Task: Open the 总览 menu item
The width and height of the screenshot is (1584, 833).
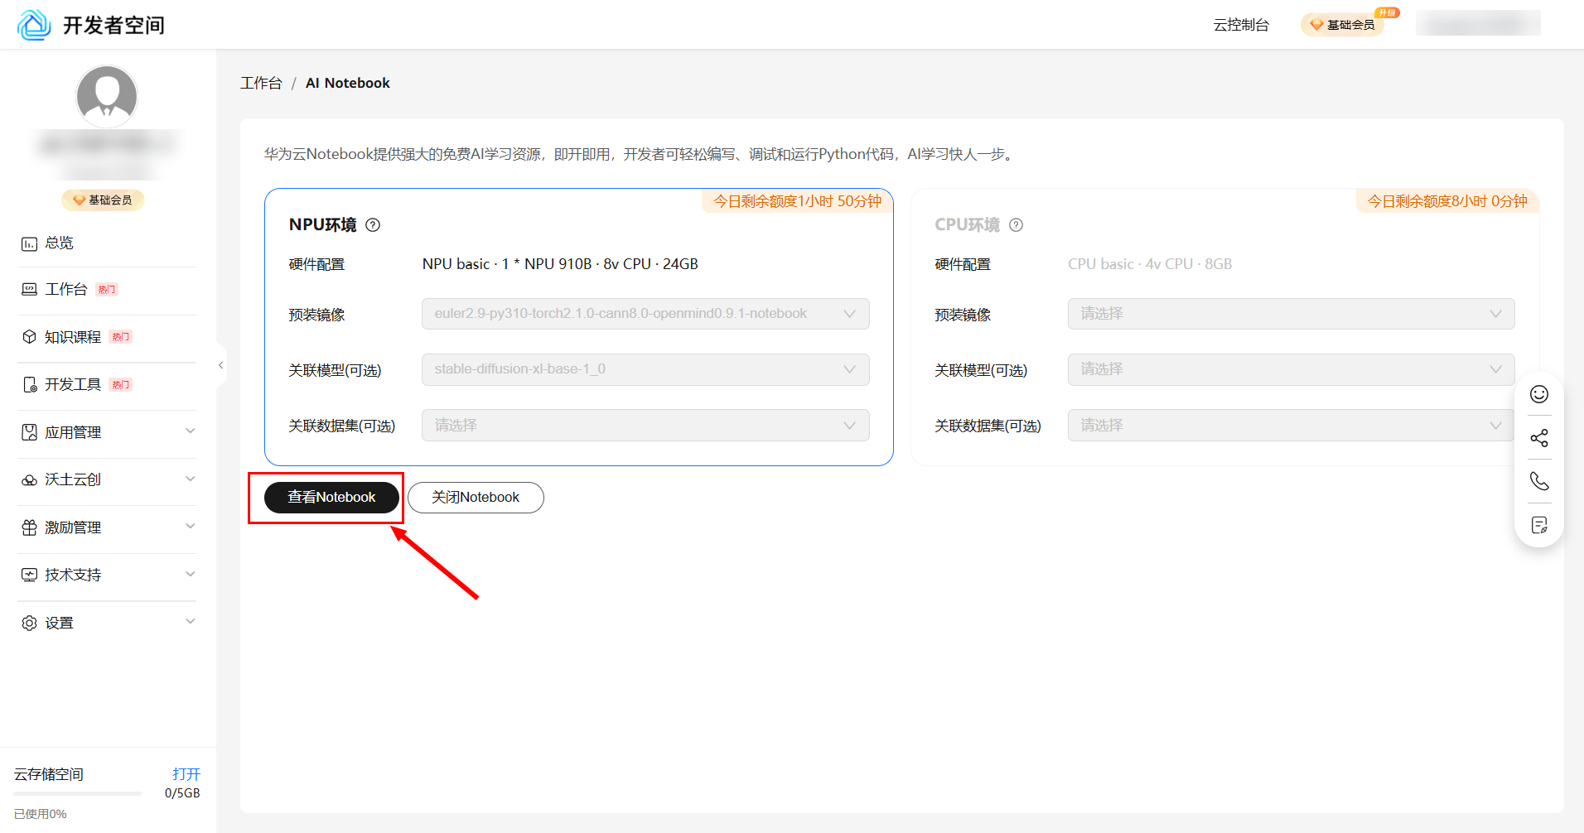Action: 59,243
